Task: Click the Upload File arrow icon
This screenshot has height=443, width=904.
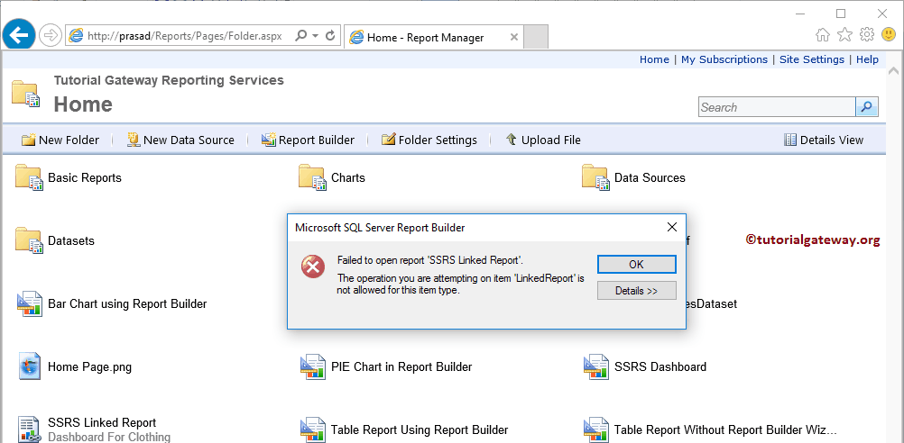Action: point(511,140)
